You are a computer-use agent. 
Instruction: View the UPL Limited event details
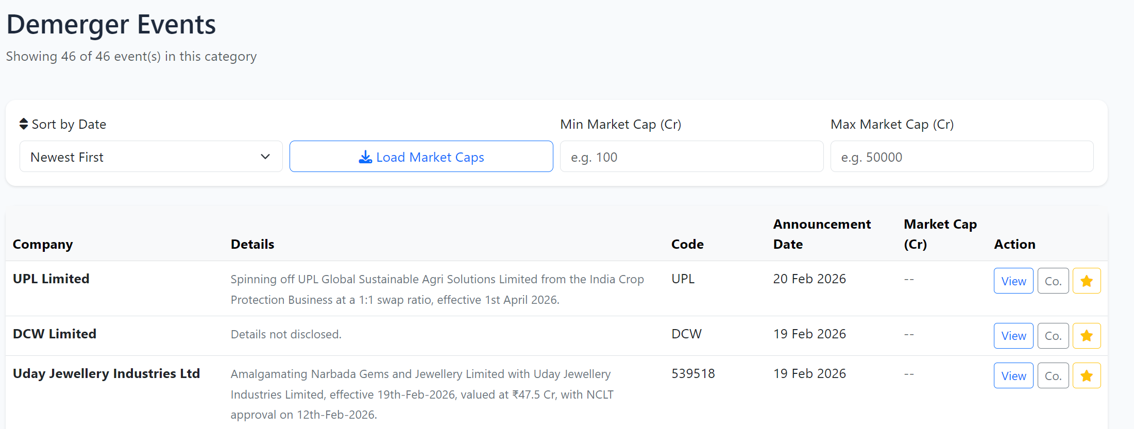click(1013, 281)
